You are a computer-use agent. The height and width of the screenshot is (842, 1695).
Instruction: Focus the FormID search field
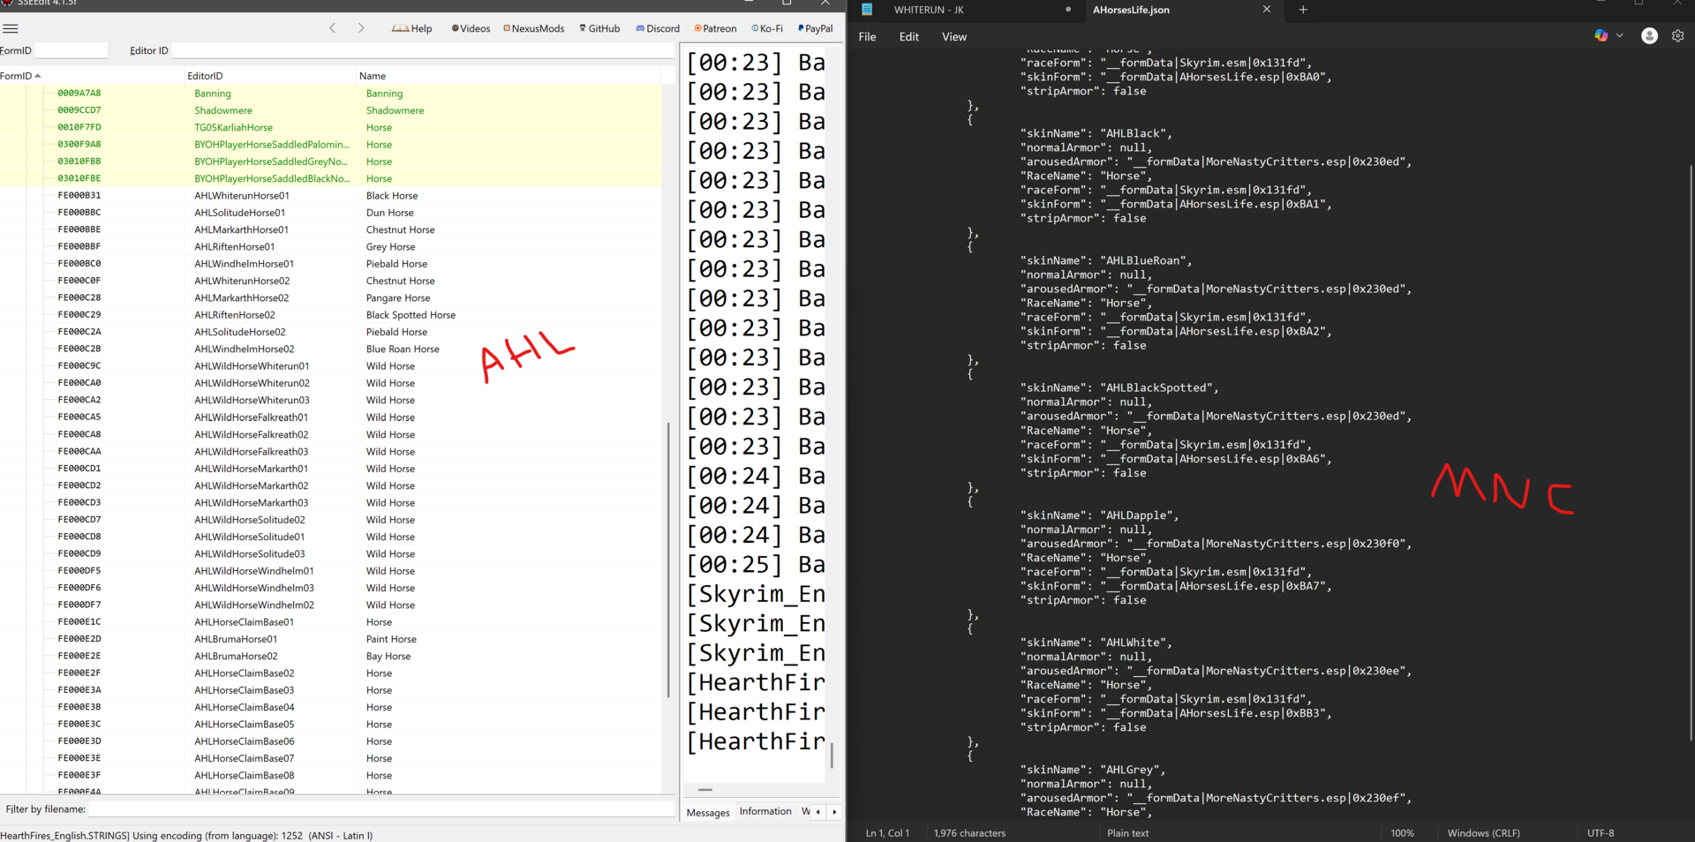[72, 50]
